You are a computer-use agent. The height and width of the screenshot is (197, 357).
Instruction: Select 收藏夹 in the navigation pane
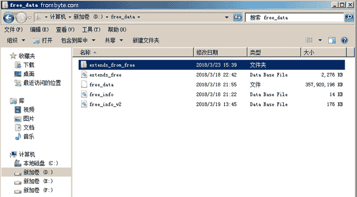click(x=27, y=56)
